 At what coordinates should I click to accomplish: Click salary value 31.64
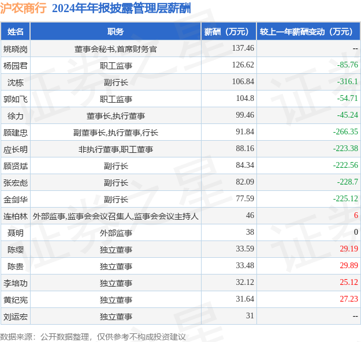(245, 299)
